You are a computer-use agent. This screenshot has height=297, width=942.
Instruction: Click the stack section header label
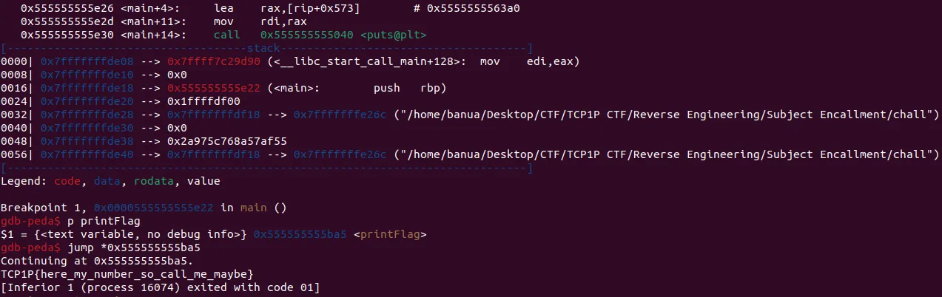click(269, 47)
